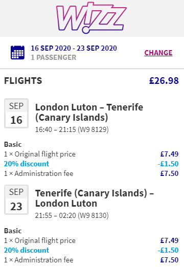This screenshot has height=267, width=184.
Task: Click outbound Original flight price £7.49
Action: 169,154
